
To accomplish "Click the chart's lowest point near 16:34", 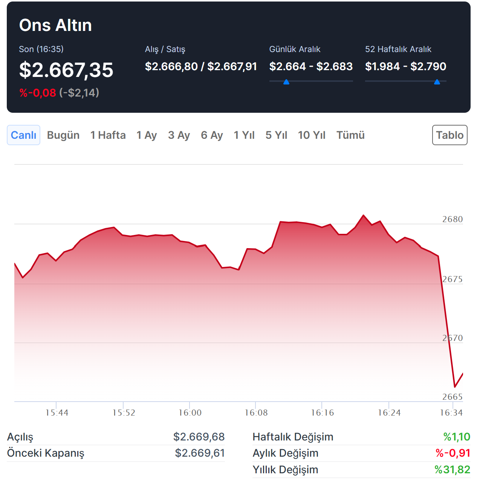I will click(455, 387).
